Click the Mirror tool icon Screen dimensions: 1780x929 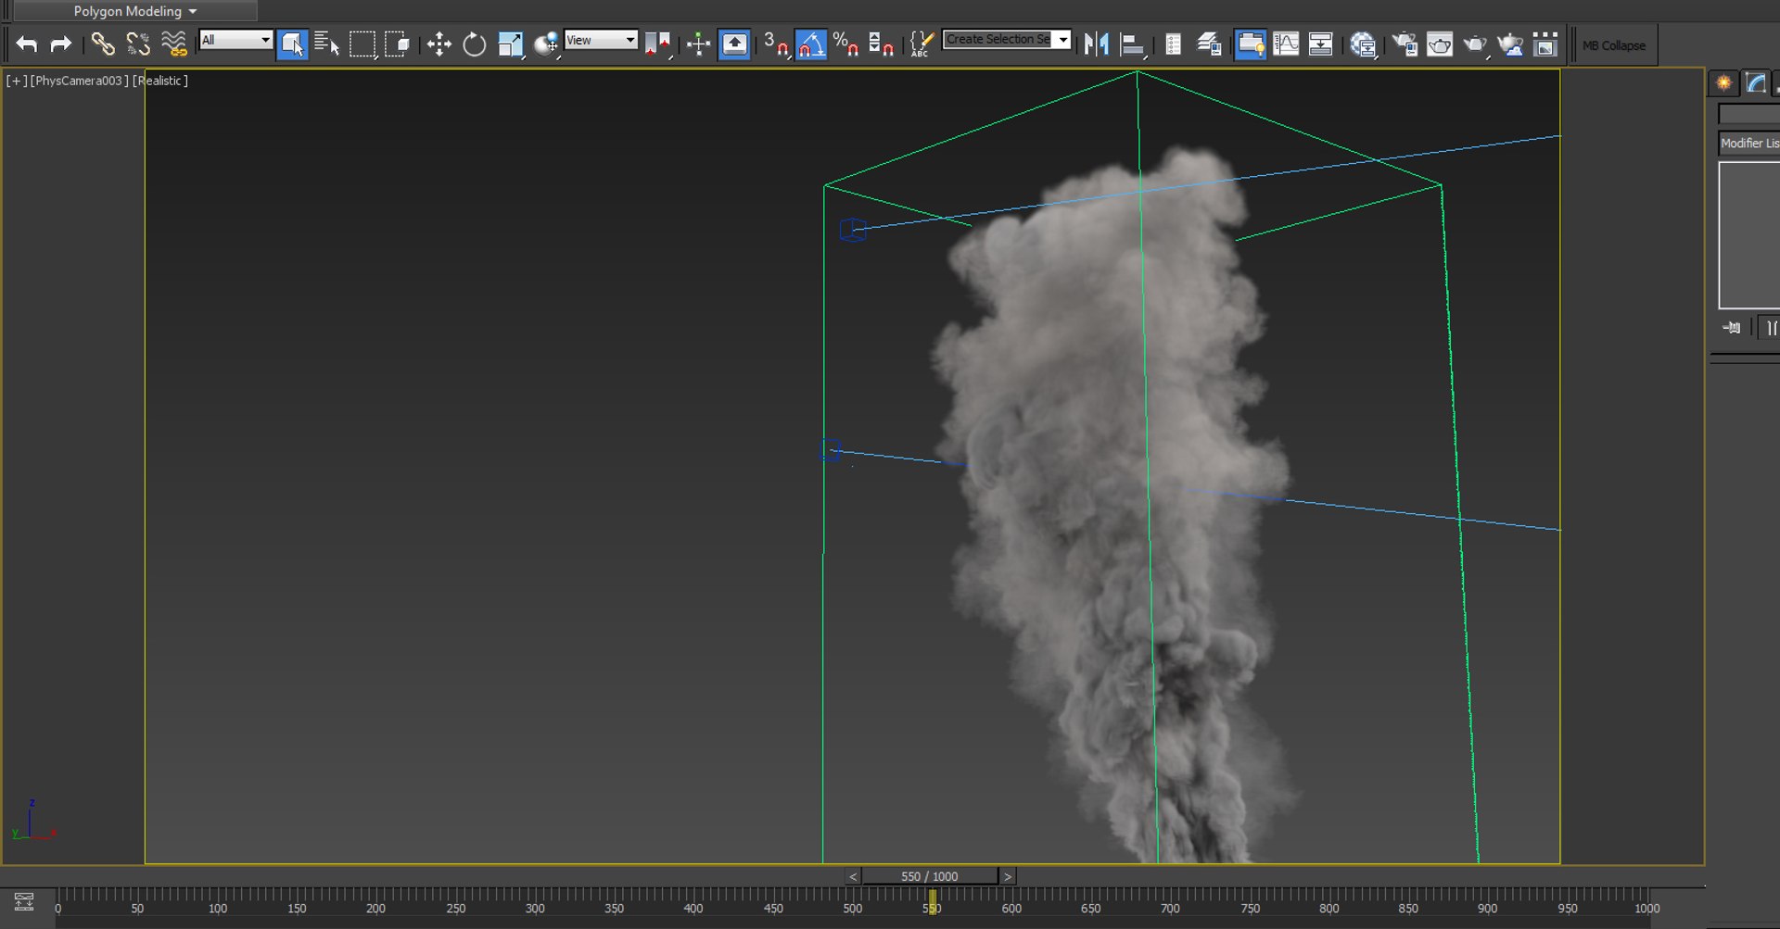coord(1096,44)
